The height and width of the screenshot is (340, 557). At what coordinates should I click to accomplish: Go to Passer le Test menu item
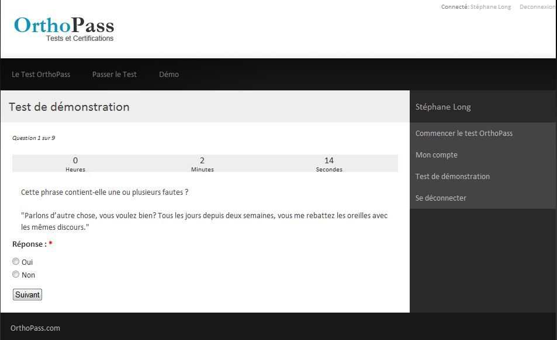click(115, 75)
